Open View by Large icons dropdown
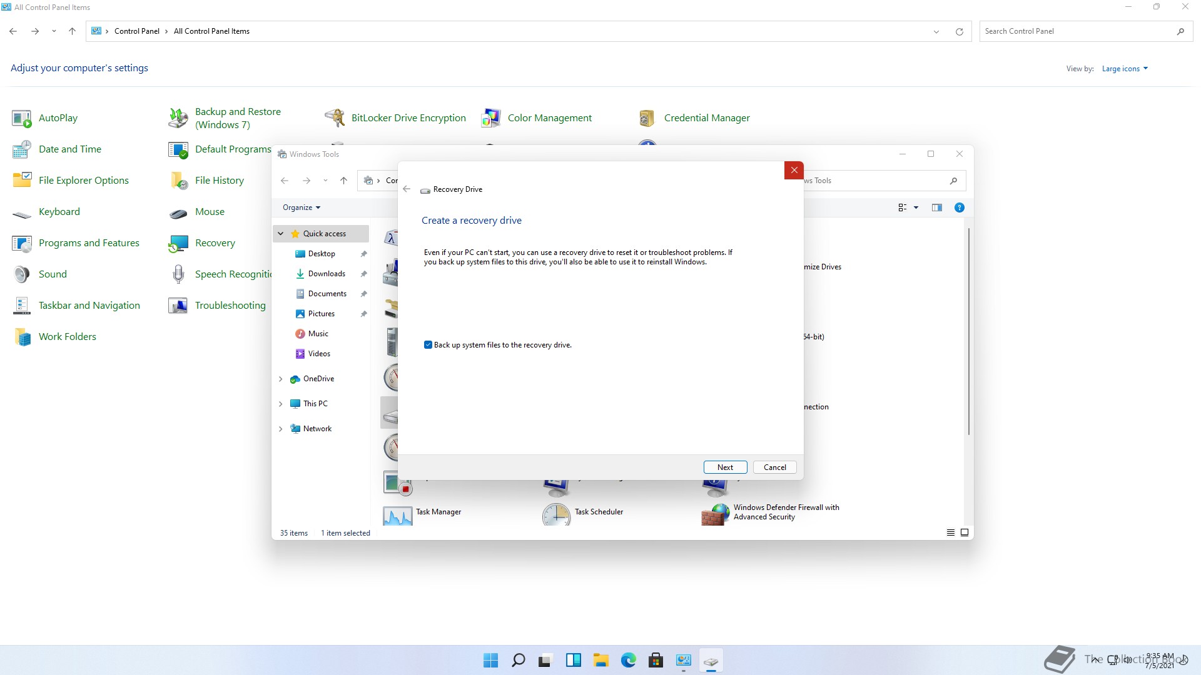Screen dimensions: 1201x675 click(x=1125, y=69)
